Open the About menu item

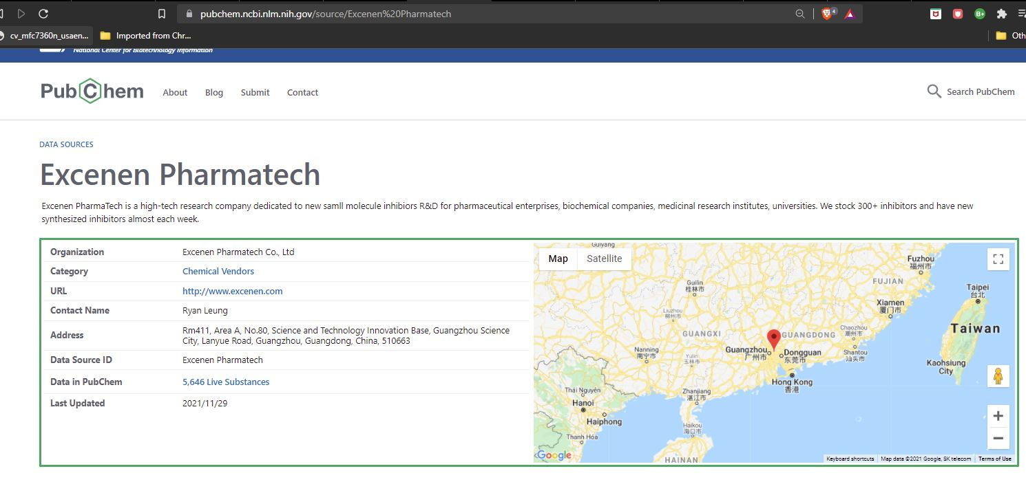[x=175, y=92]
